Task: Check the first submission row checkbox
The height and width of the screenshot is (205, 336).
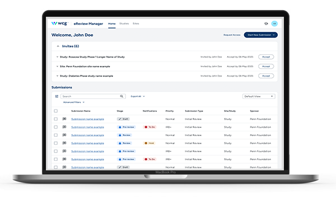Action: [x=55, y=119]
